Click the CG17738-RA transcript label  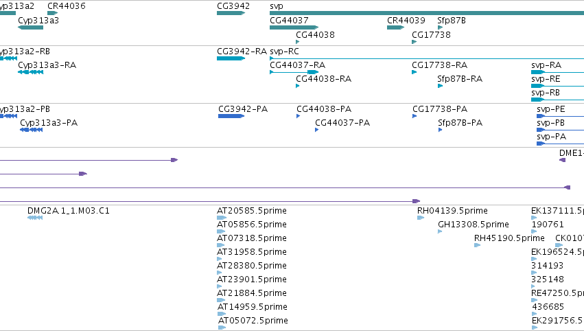point(439,65)
